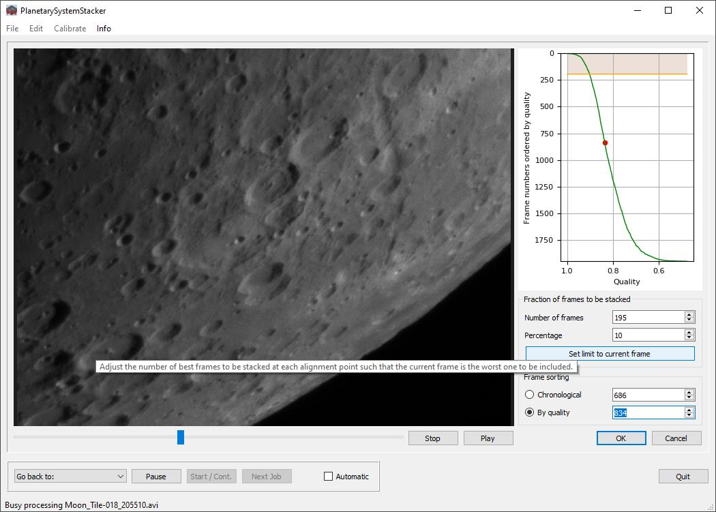716x512 pixels.
Task: Click the Moon frame preview image
Action: [263, 237]
